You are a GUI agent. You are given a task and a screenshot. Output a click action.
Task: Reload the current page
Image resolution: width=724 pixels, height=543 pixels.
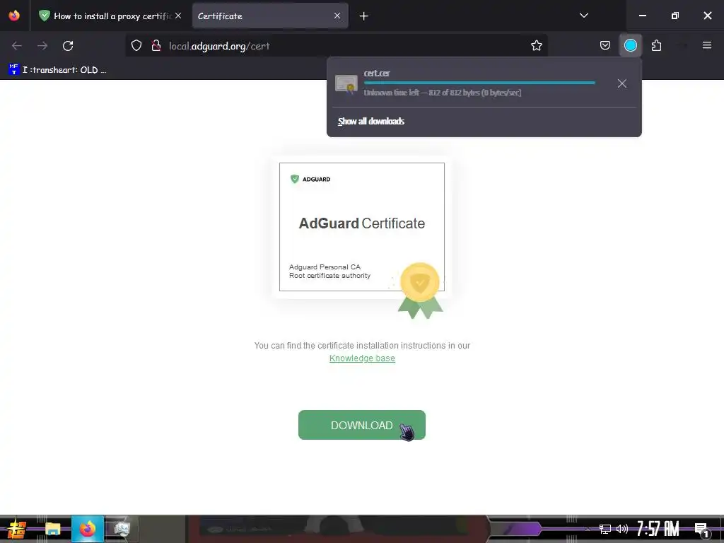pos(68,46)
